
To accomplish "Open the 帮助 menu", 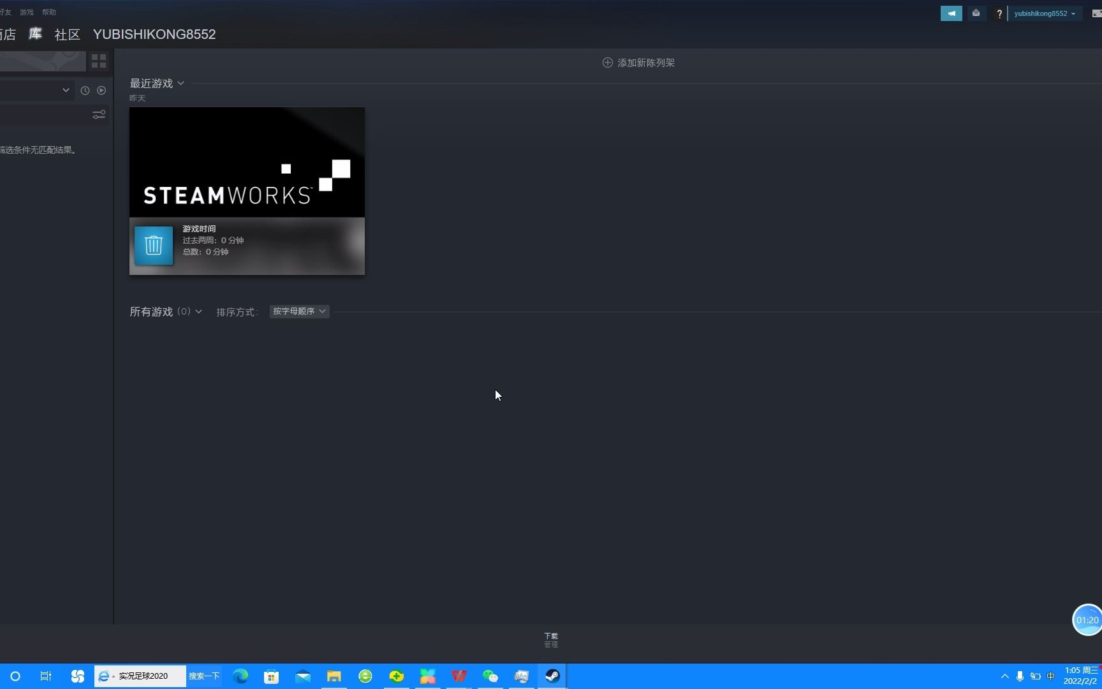I will point(49,12).
